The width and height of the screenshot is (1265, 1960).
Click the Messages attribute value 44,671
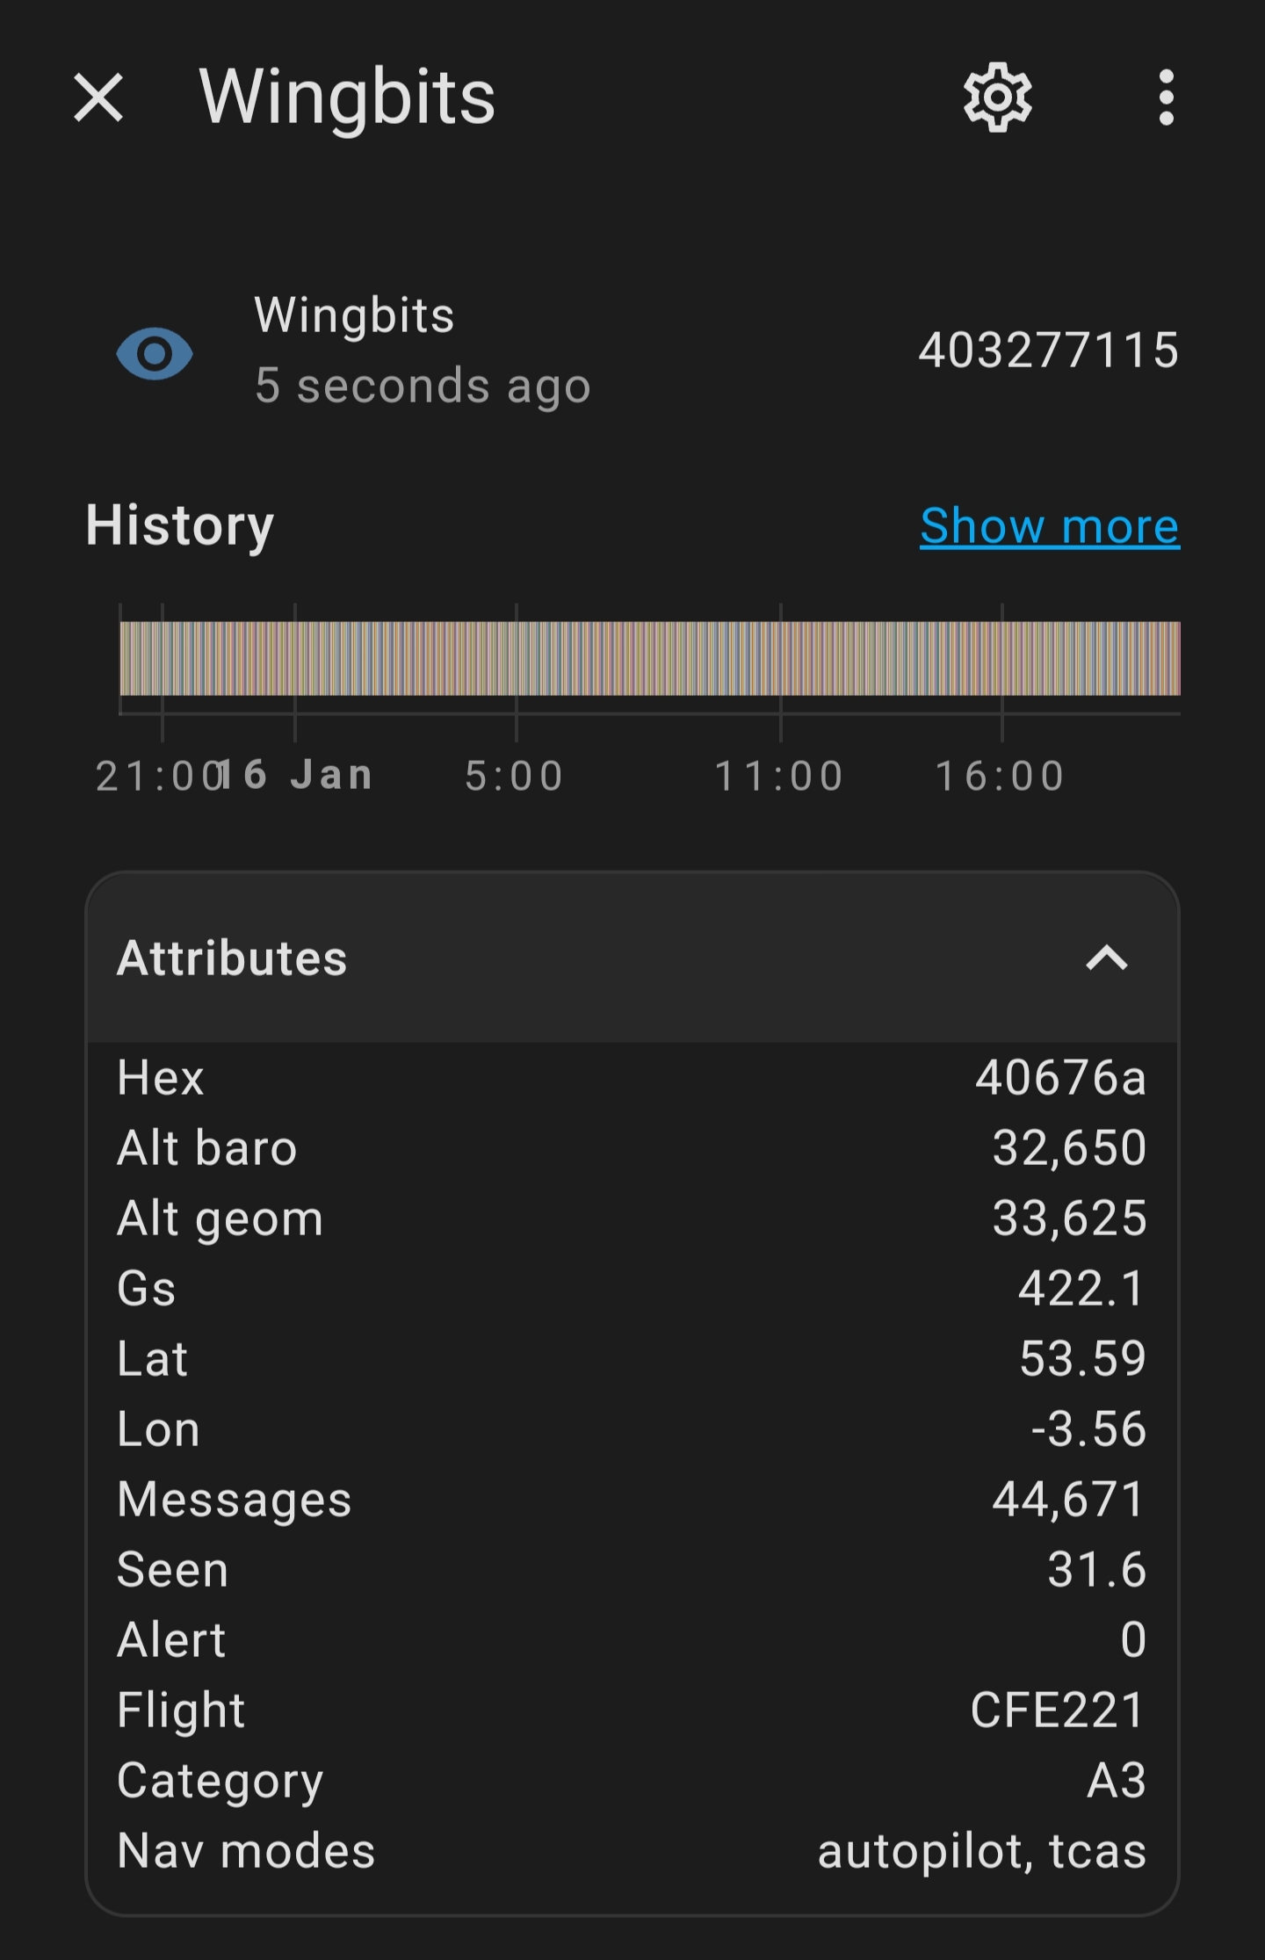click(x=1069, y=1499)
